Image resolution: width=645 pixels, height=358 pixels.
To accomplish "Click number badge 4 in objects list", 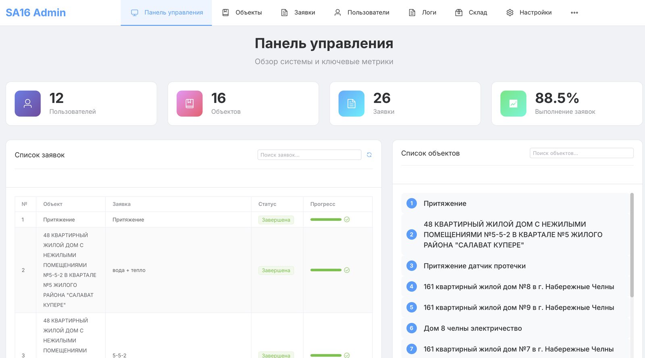I will [412, 287].
